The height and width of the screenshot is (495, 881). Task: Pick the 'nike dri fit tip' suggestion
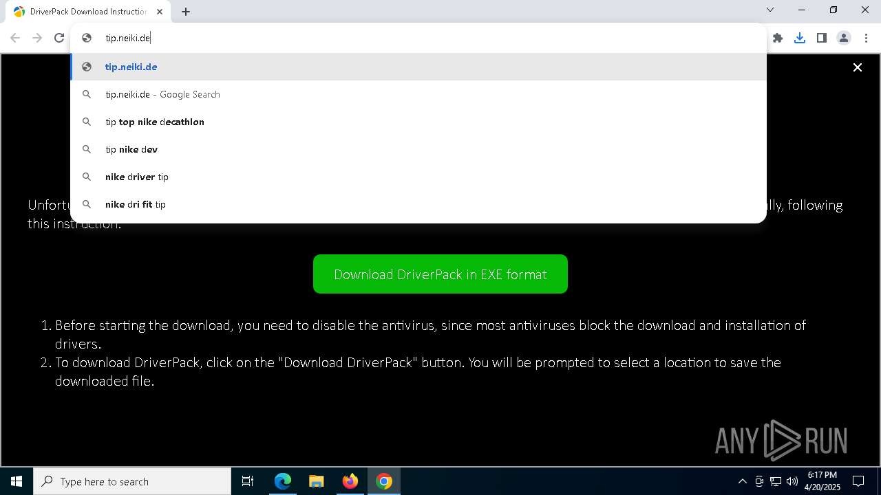(418, 204)
